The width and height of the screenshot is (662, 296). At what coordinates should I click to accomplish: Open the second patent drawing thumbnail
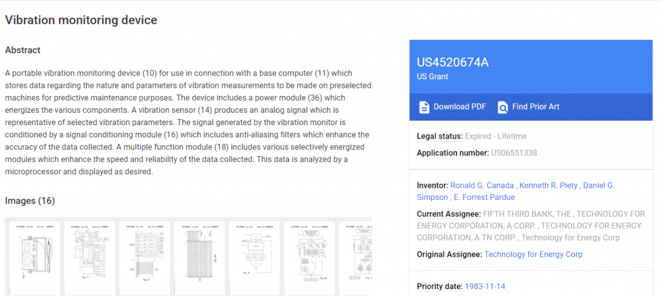89,258
